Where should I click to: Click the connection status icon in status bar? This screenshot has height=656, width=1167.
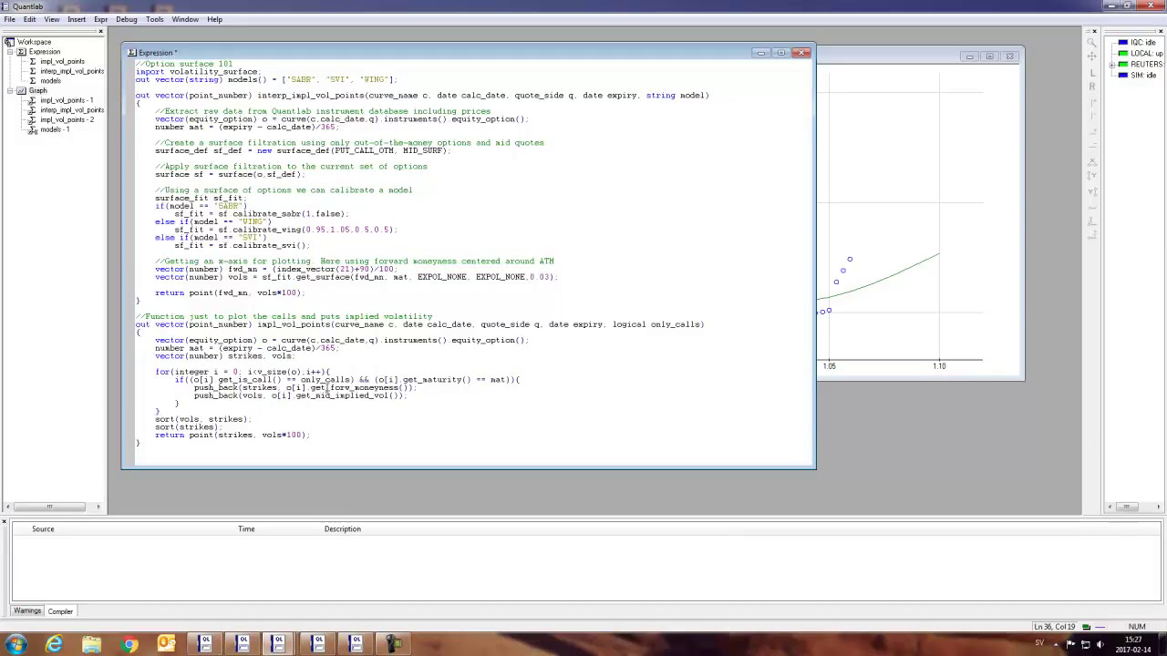pos(1085,627)
